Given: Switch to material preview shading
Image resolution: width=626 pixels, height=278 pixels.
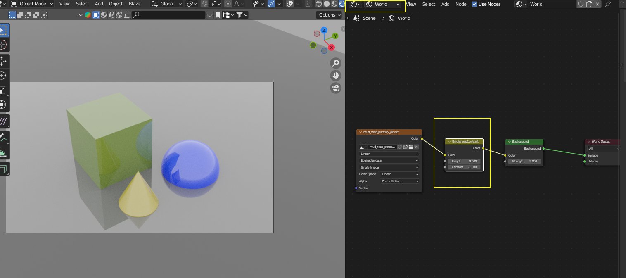Looking at the screenshot, I should 334,4.
